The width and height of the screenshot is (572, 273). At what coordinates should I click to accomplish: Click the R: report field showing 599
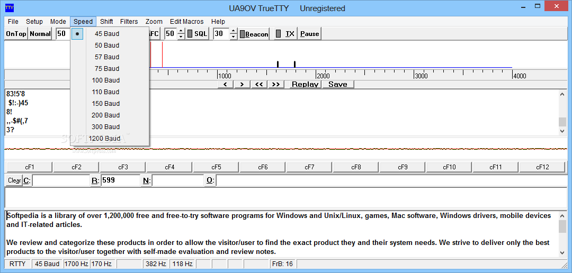point(120,180)
